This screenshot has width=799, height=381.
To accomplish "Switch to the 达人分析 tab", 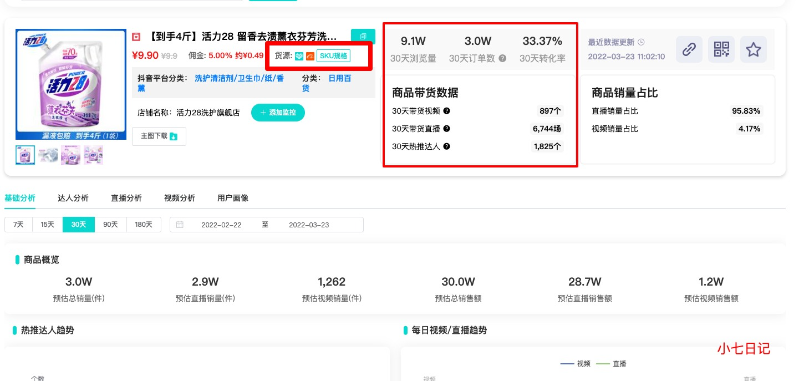I will 73,197.
